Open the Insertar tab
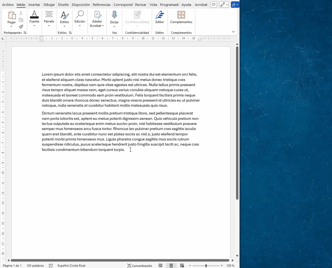 click(34, 5)
